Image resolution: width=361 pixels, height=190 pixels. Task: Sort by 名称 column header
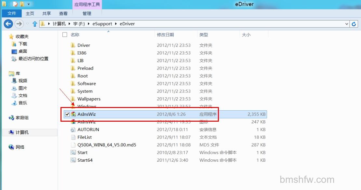coord(75,34)
